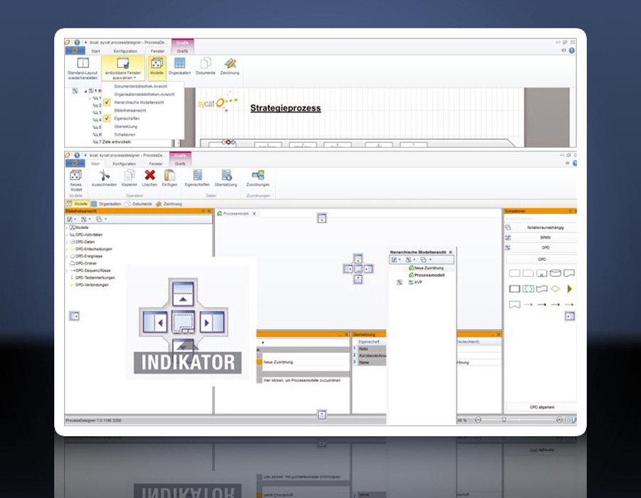Open Start tab in upper window
Image resolution: width=641 pixels, height=498 pixels.
(x=95, y=51)
